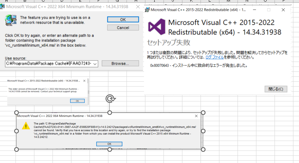299x163 pixels.
Task: Open the ログ ファイル link
Action: click(214, 57)
